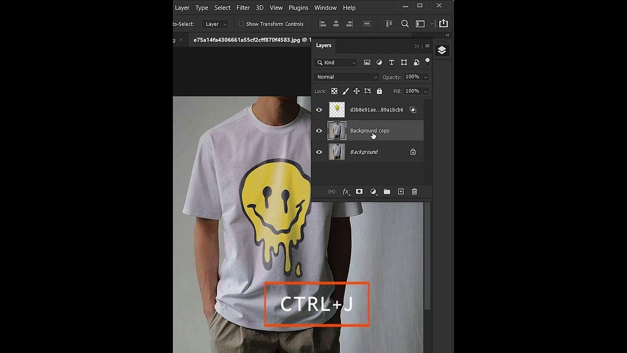Filter for smart objects

tap(416, 62)
